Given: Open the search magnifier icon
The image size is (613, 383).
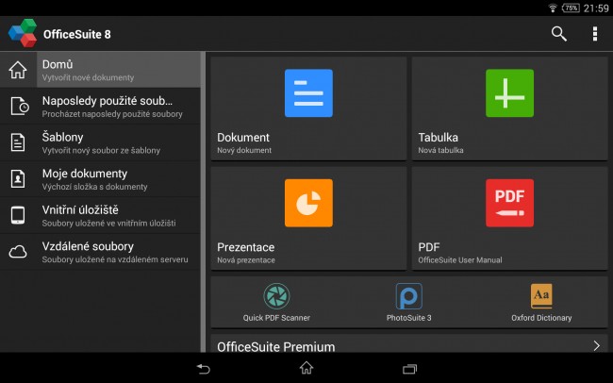Looking at the screenshot, I should coord(558,34).
